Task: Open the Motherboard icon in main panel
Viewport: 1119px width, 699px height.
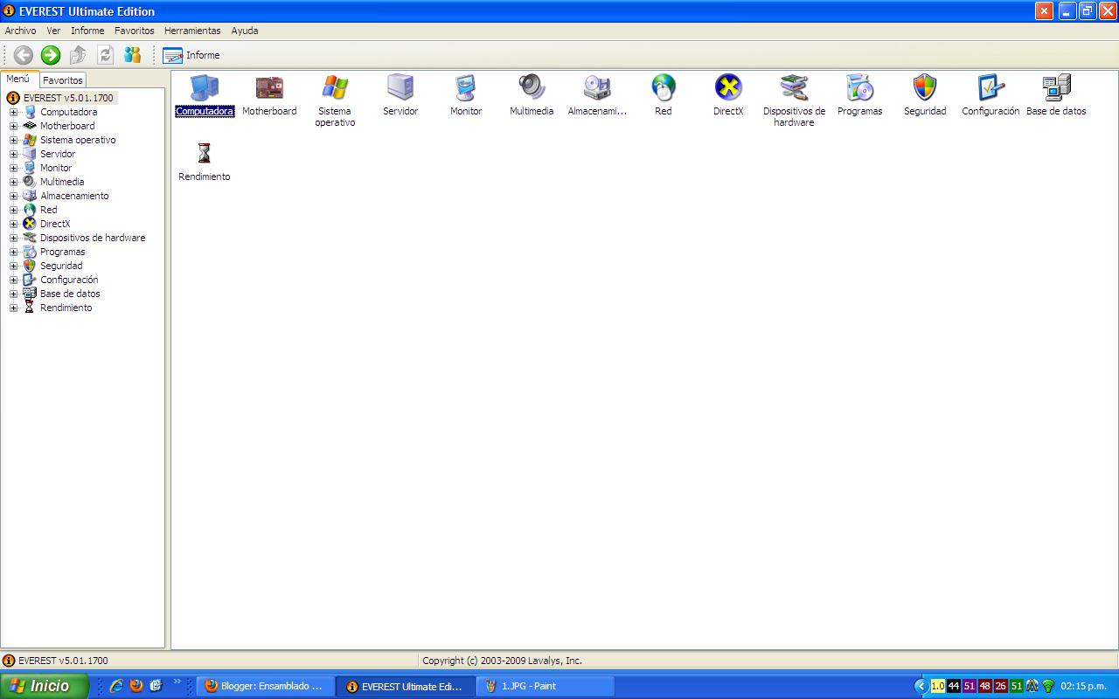Action: tap(269, 88)
